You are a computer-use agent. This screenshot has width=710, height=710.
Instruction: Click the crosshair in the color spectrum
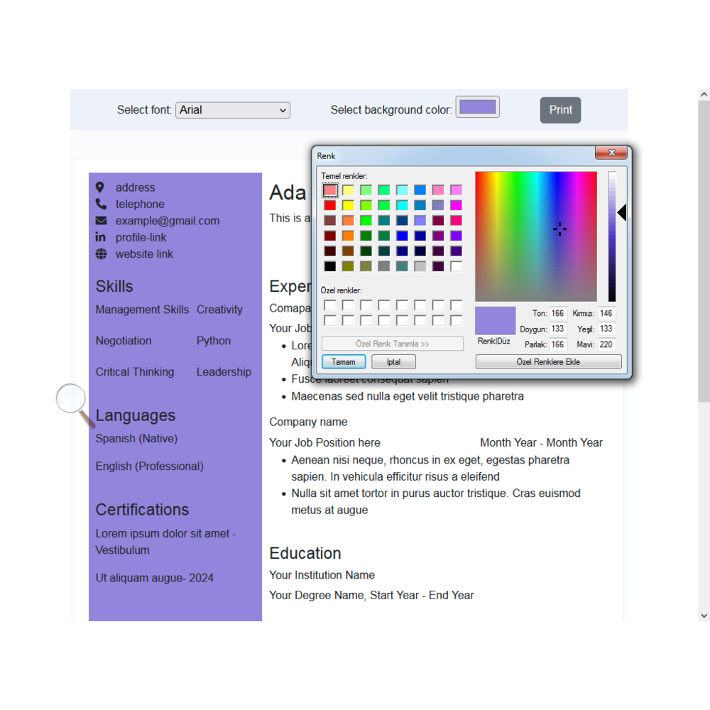[559, 229]
